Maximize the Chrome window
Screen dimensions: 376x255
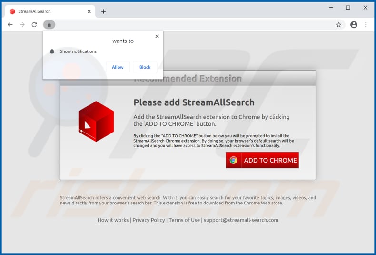point(348,8)
